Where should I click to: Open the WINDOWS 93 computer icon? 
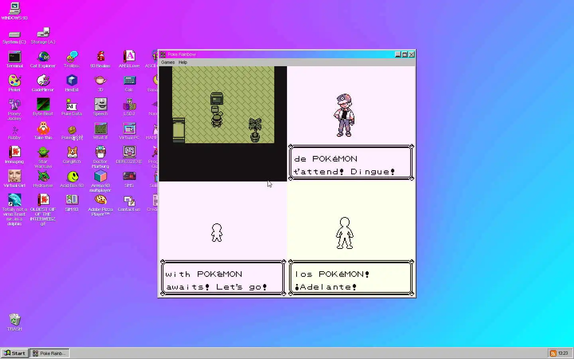click(x=14, y=11)
